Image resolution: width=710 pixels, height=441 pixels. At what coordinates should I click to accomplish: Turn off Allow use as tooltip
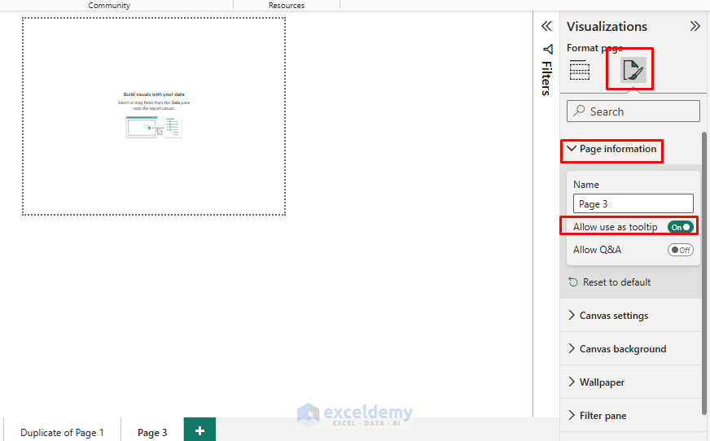680,227
